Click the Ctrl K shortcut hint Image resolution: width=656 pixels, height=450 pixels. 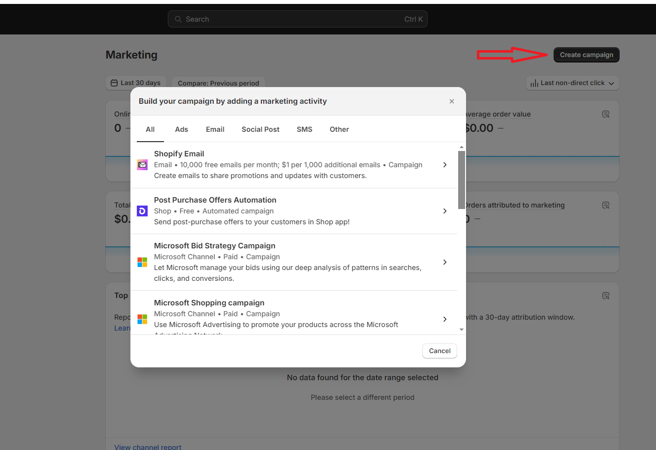pyautogui.click(x=413, y=19)
